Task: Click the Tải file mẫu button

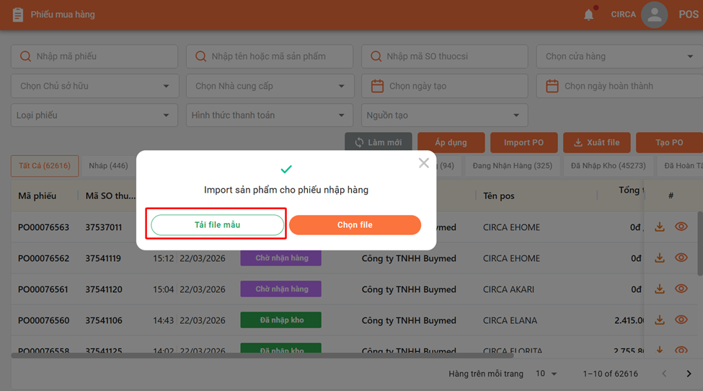Action: [x=217, y=225]
